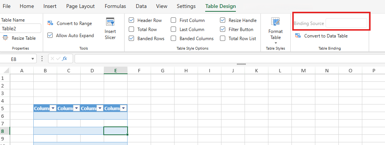Click the Resize Table label
This screenshot has height=145, width=385.
(x=24, y=38)
